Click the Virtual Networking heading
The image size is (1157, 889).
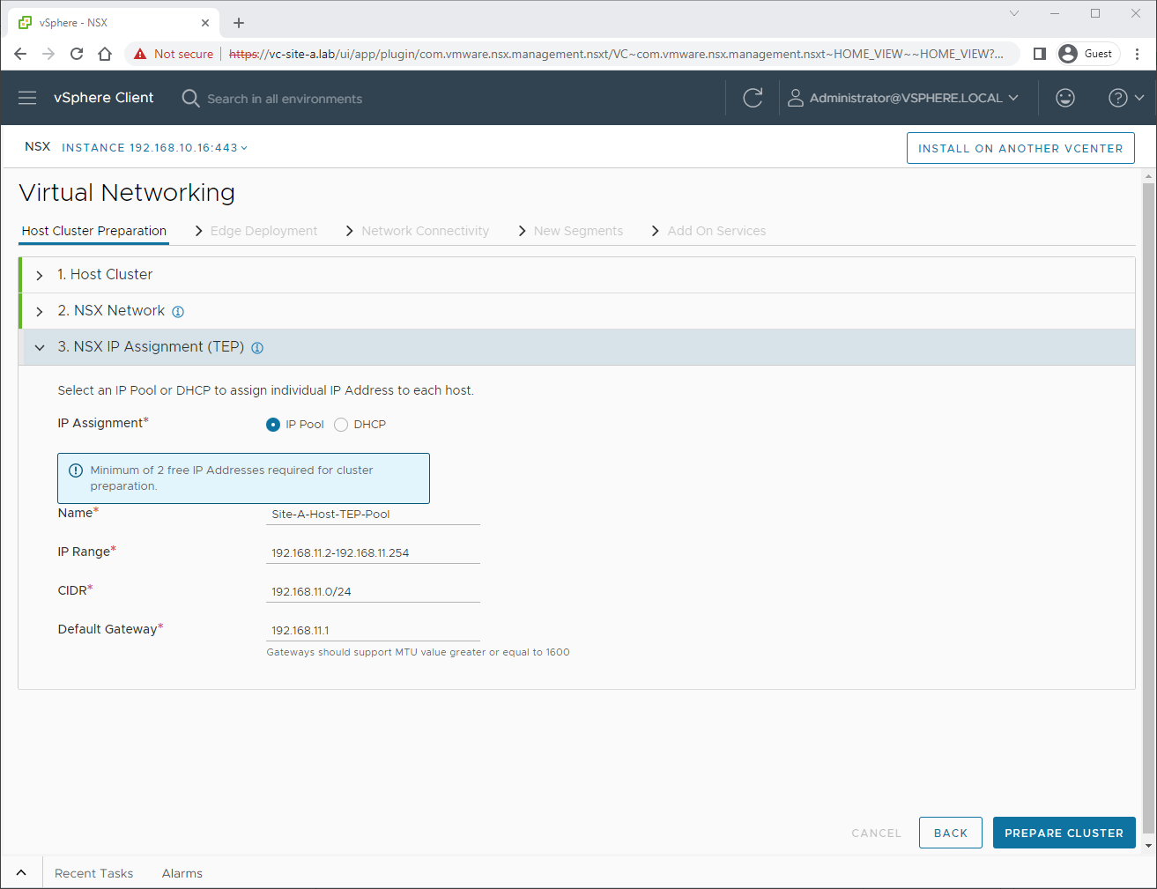tap(127, 193)
